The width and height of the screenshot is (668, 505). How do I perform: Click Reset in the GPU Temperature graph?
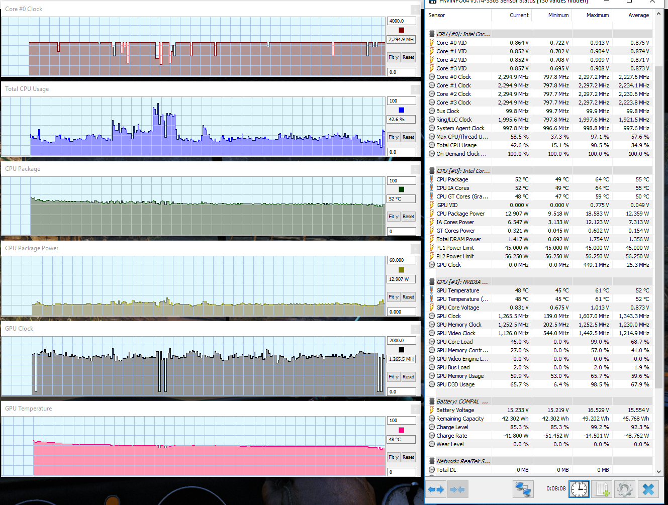coord(408,457)
